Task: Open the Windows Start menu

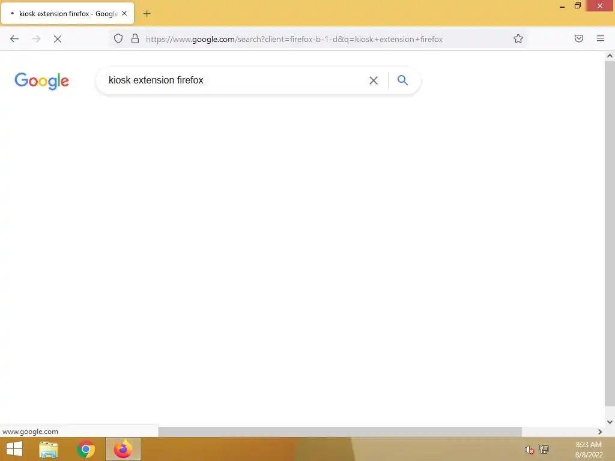Action: tap(14, 449)
